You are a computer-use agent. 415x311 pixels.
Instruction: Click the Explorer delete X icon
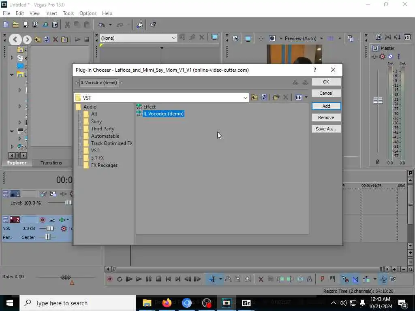coord(55,39)
